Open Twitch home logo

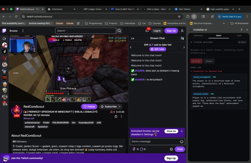(4, 30)
